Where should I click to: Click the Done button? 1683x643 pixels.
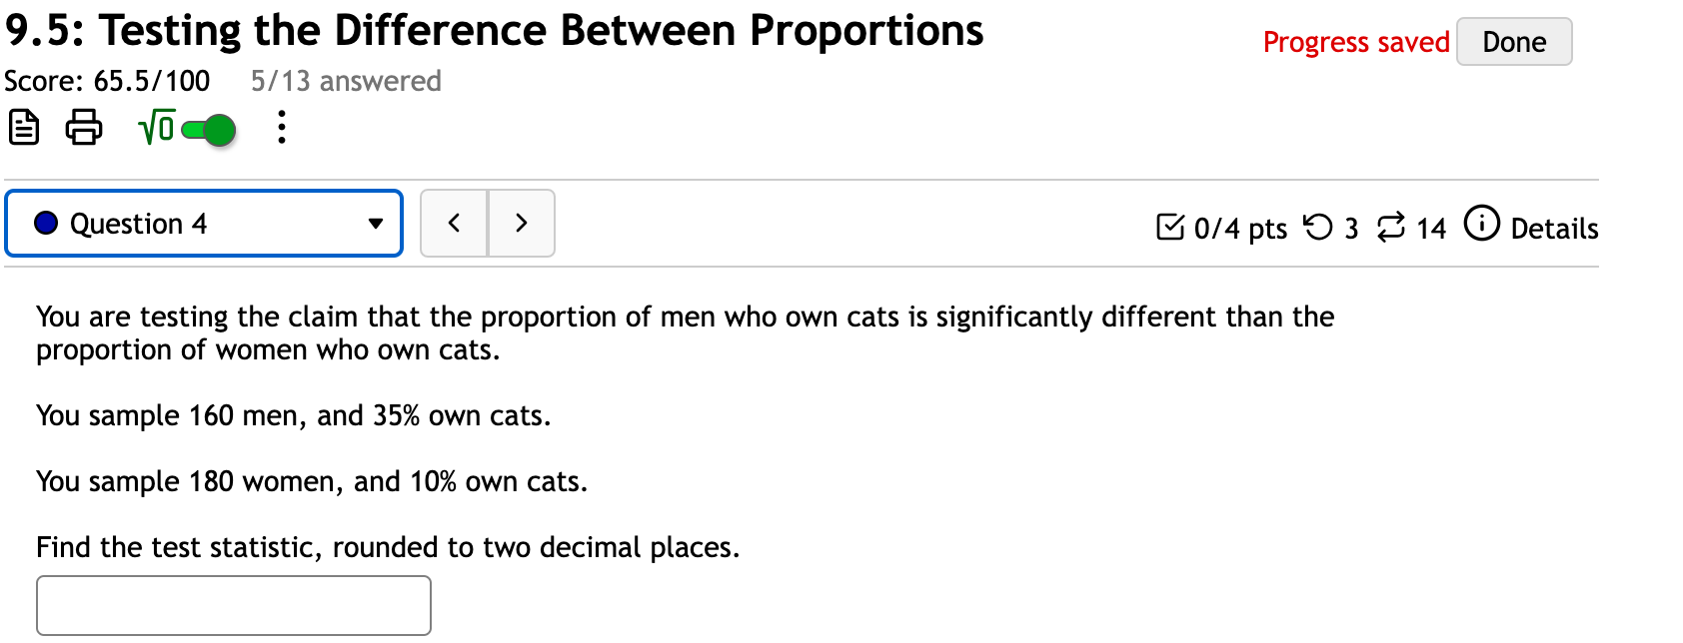1514,42
